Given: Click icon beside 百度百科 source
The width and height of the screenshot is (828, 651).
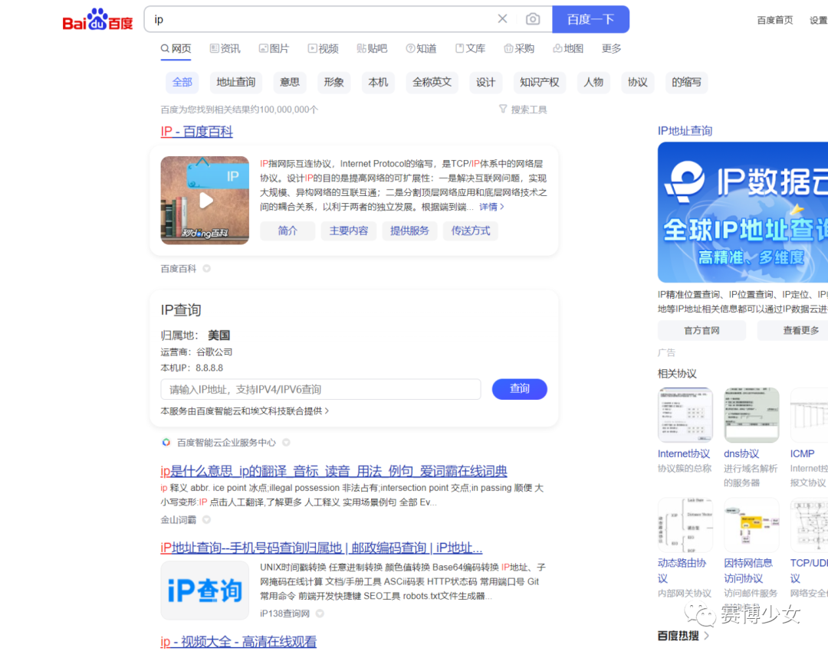Looking at the screenshot, I should pyautogui.click(x=207, y=269).
